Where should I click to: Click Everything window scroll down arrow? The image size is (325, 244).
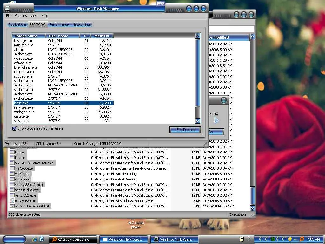click(x=252, y=208)
